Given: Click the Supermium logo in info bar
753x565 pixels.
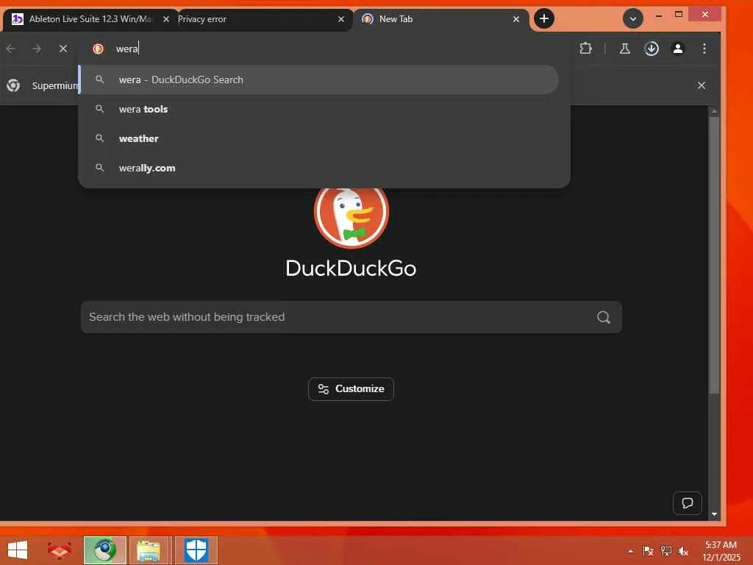Looking at the screenshot, I should click(13, 85).
